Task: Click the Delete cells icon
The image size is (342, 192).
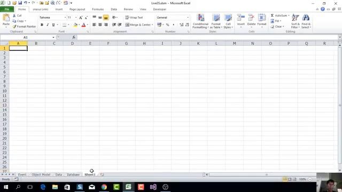Action: [251, 18]
